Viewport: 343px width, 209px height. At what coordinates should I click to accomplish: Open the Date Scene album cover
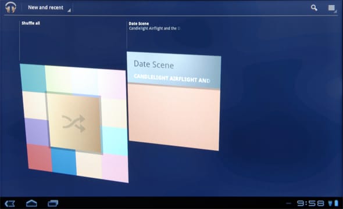[x=174, y=101]
